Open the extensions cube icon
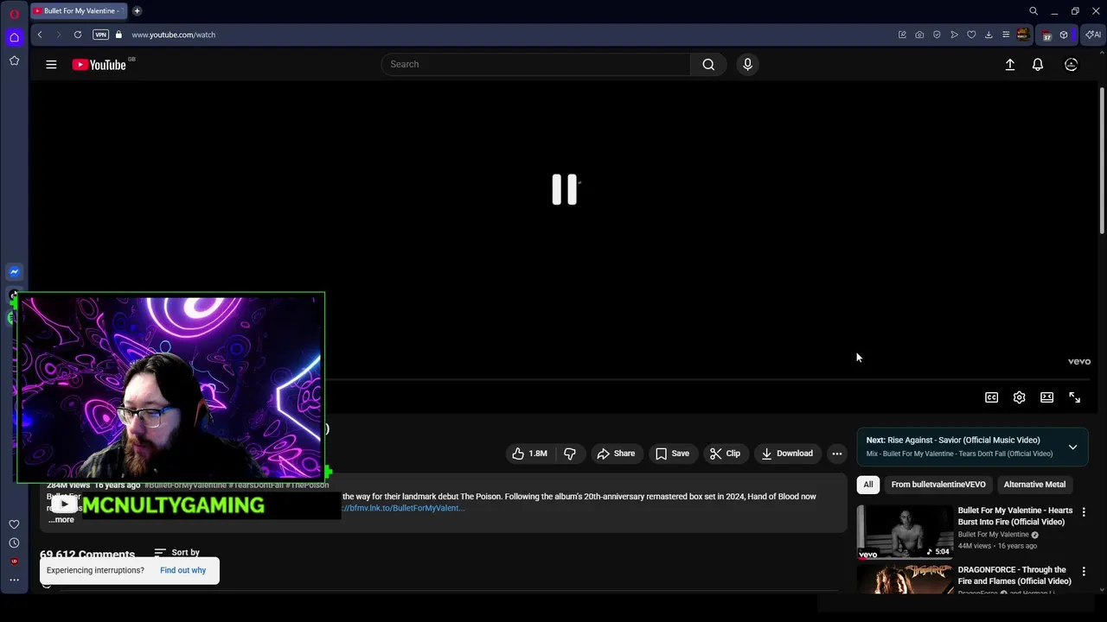Screen dimensions: 1107x622 (1064, 35)
